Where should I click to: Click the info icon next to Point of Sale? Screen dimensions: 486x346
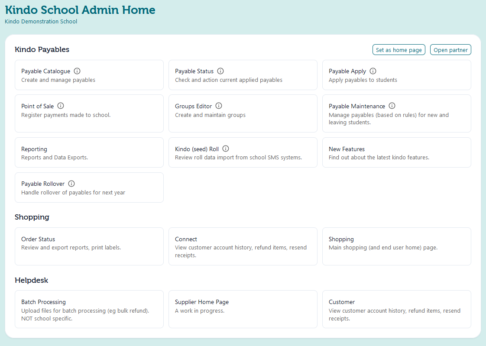pyautogui.click(x=61, y=106)
